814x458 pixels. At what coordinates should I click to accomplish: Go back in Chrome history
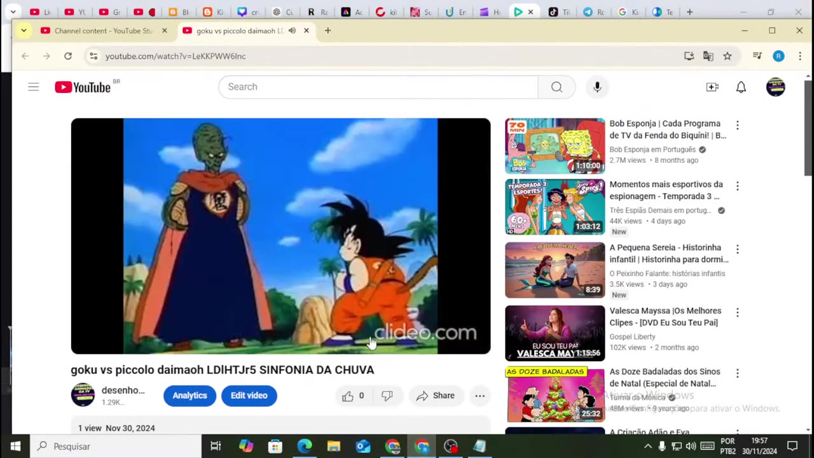pos(25,56)
